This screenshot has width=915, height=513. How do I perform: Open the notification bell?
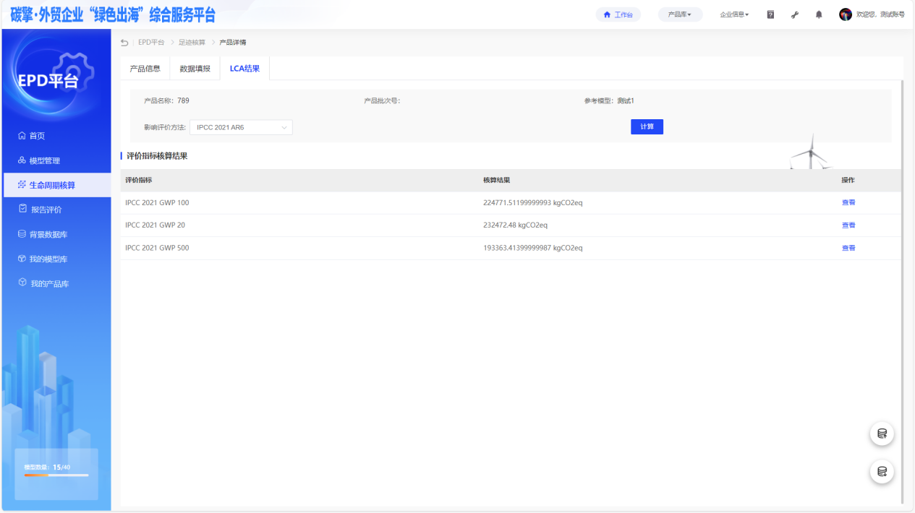pyautogui.click(x=819, y=14)
